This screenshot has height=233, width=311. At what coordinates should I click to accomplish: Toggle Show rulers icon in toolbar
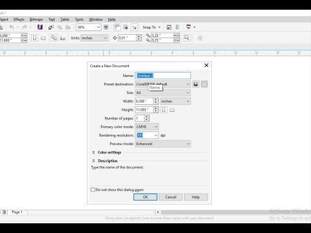pyautogui.click(x=117, y=27)
